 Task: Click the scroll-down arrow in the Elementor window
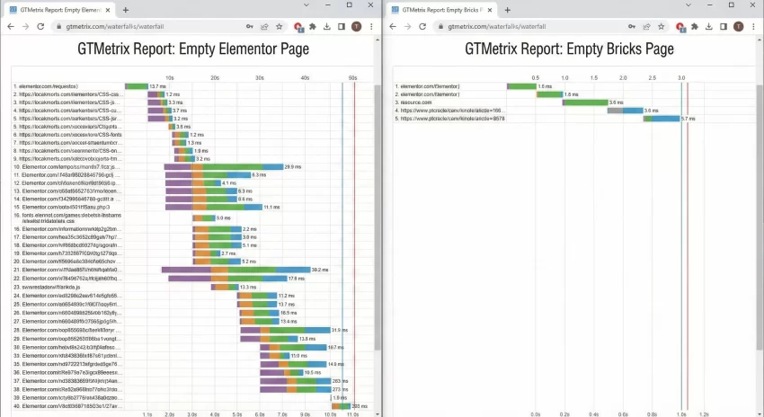click(x=378, y=413)
